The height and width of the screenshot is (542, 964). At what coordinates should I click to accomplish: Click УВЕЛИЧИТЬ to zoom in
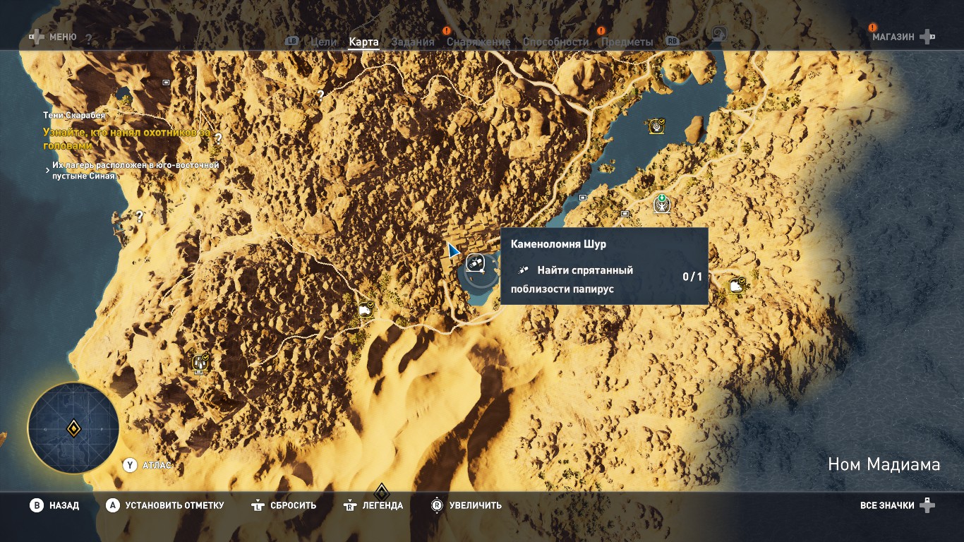(475, 505)
